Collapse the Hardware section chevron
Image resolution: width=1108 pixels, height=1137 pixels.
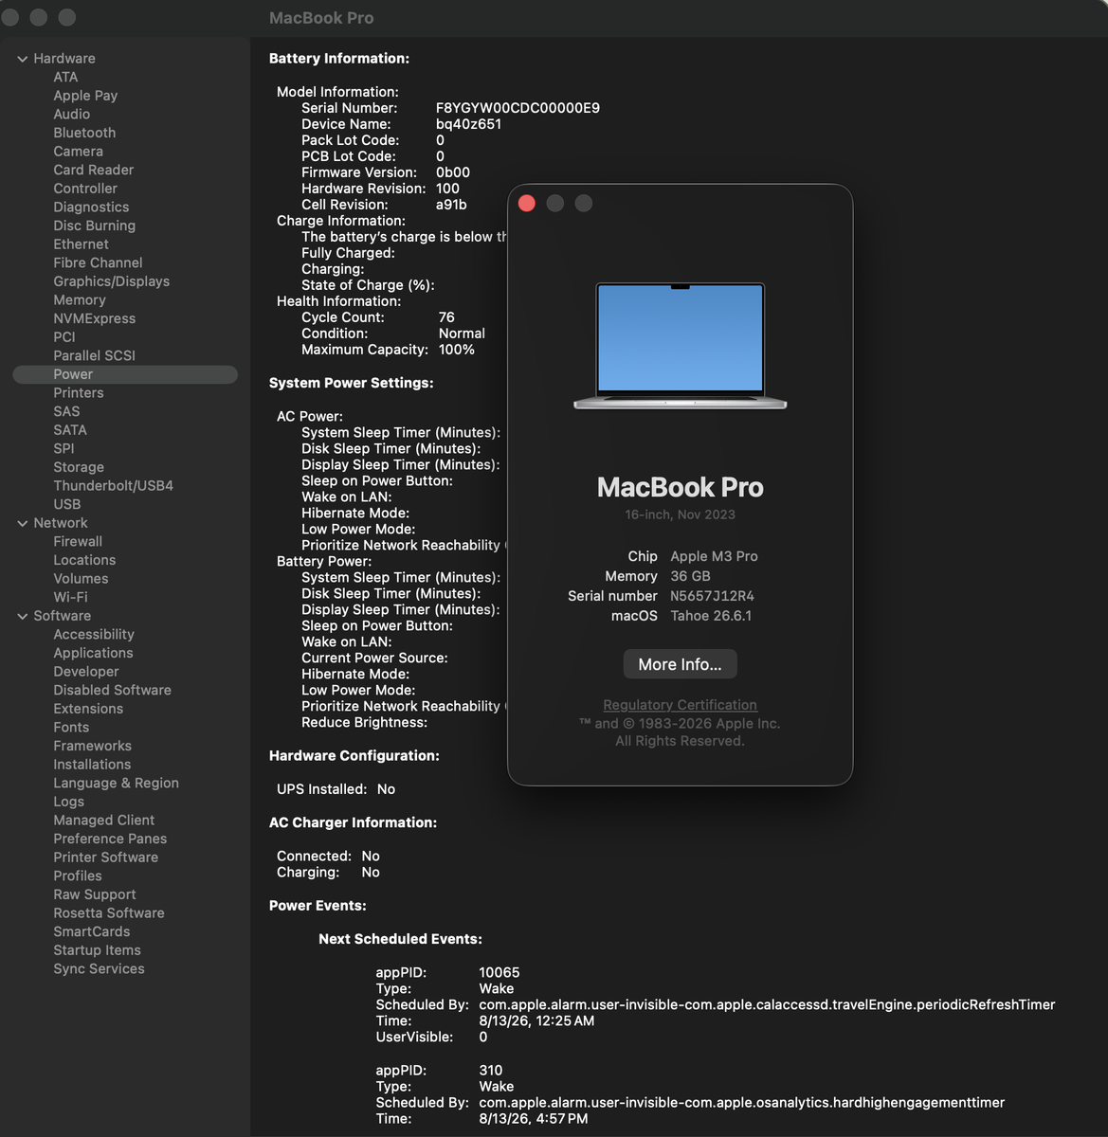coord(22,59)
